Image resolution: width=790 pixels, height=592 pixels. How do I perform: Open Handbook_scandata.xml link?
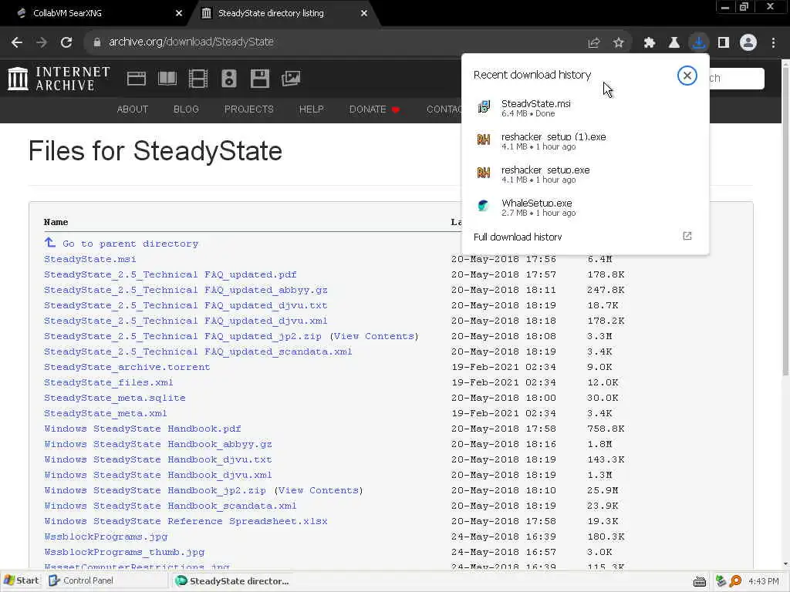(x=170, y=506)
